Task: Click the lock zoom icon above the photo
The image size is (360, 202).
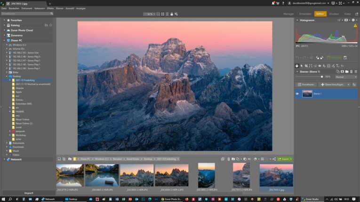Action: [171, 14]
